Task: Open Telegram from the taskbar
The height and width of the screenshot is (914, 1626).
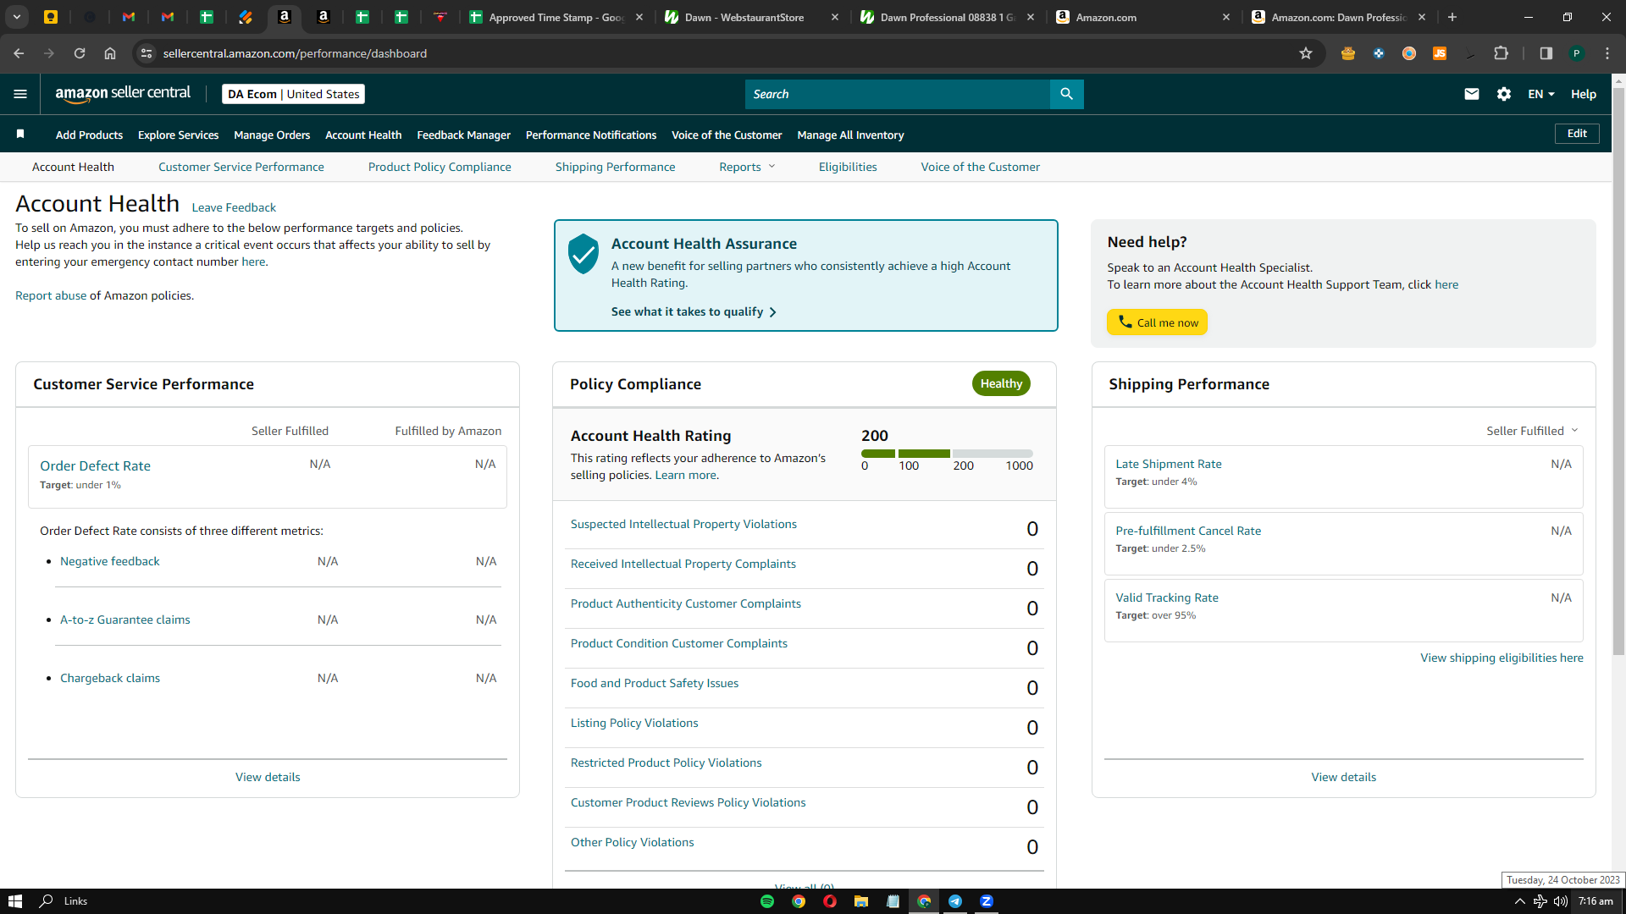Action: tap(955, 901)
